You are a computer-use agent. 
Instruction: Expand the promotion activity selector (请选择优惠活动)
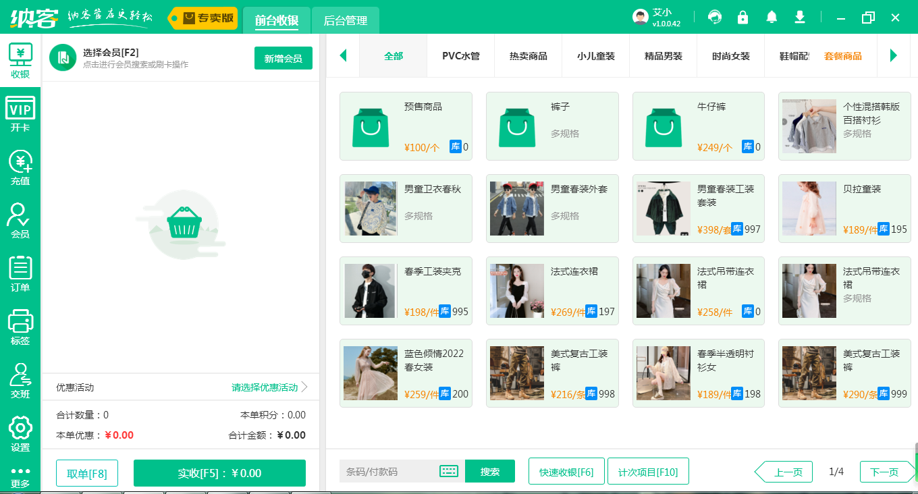coord(269,387)
